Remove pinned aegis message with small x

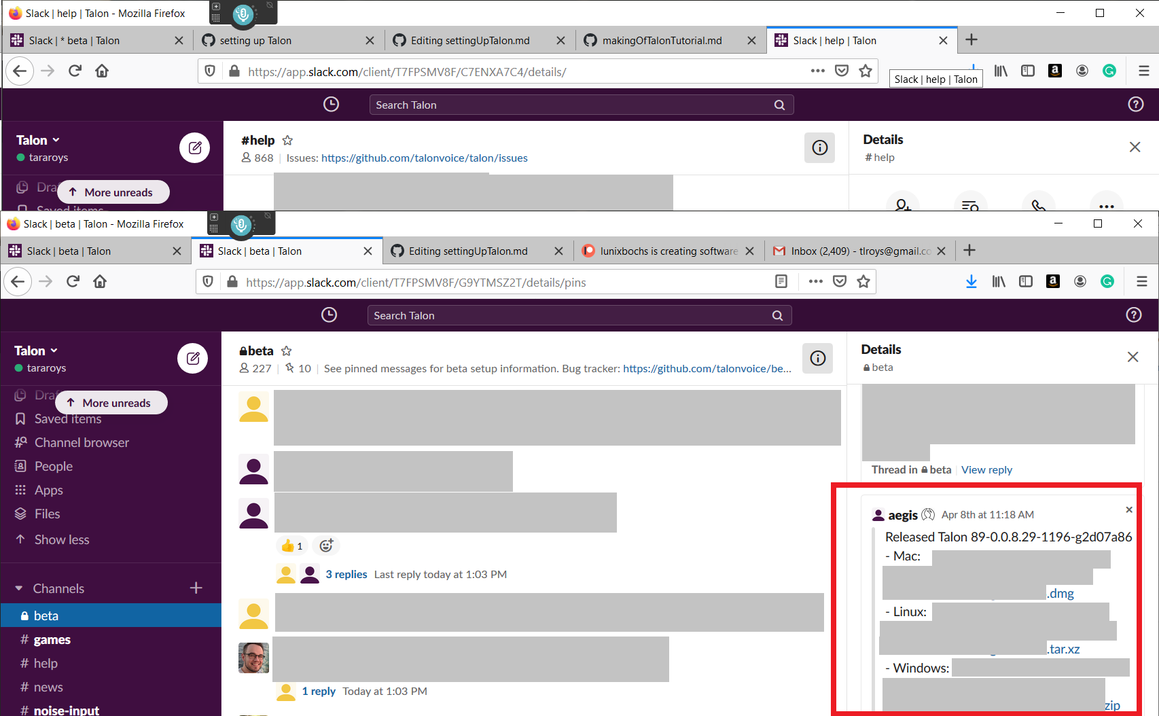1129,509
